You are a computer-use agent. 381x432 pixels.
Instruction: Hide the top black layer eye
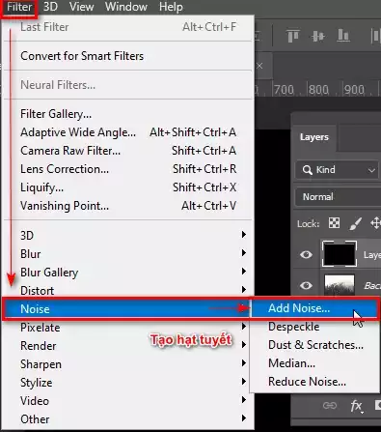[x=306, y=255]
